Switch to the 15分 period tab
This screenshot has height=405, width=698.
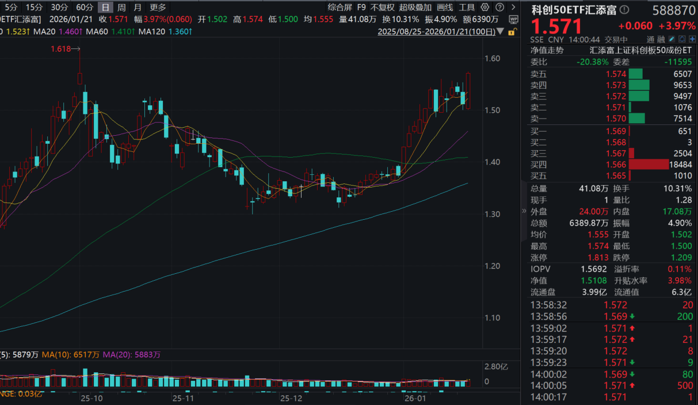tap(34, 7)
